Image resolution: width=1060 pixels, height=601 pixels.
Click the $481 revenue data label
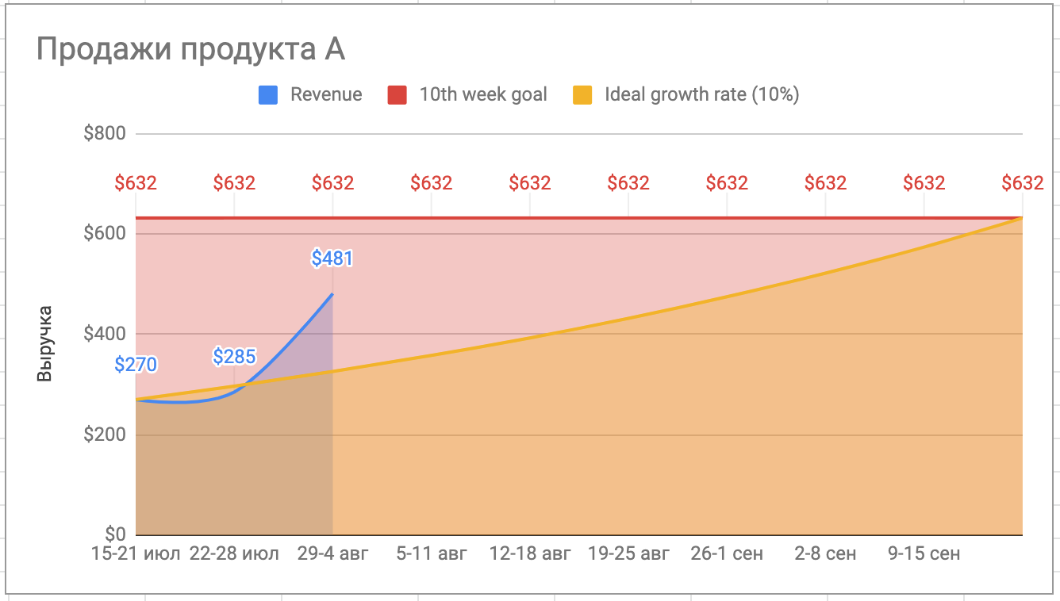click(x=332, y=258)
